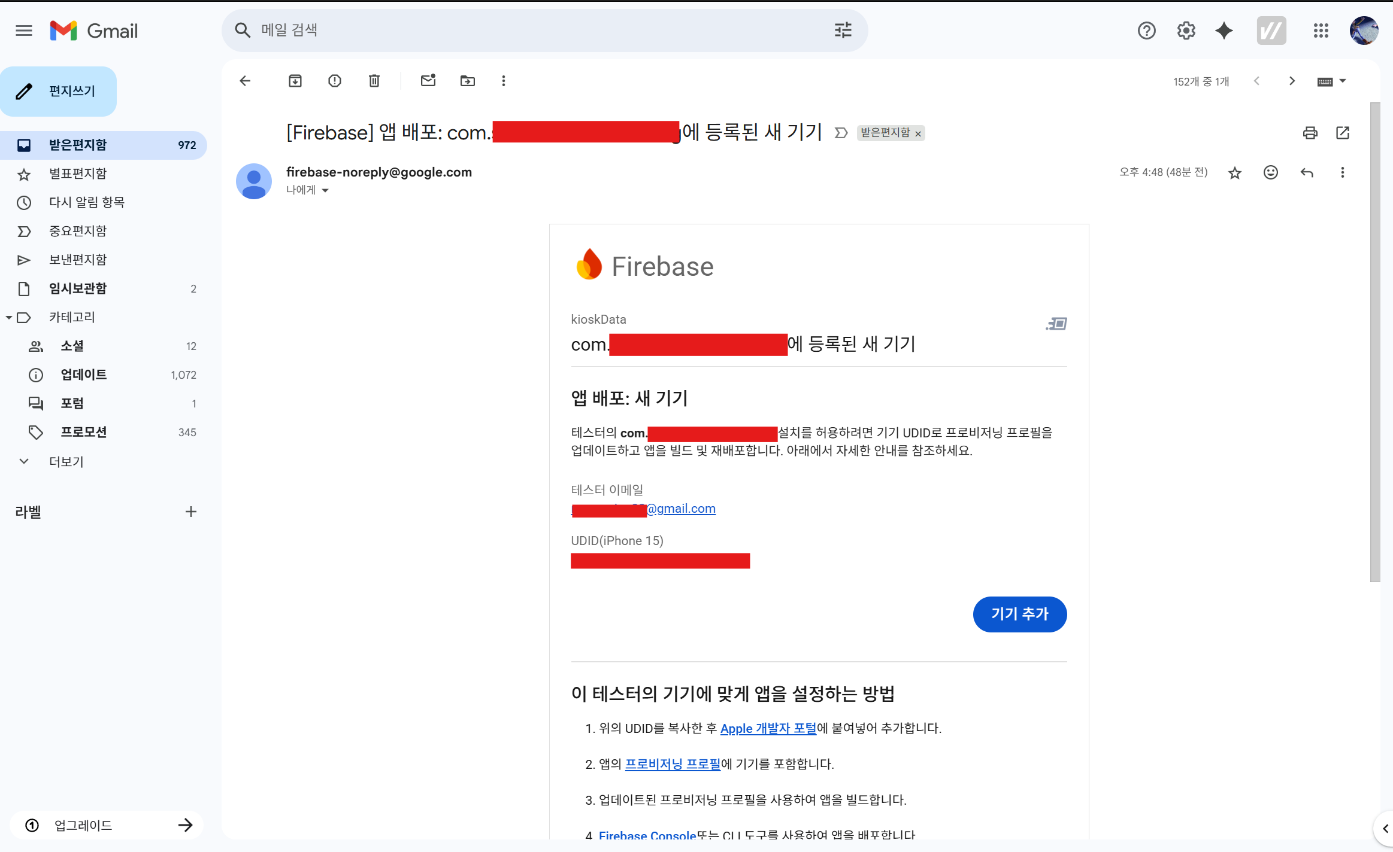Click the Move to folder icon
The image size is (1393, 852).
coord(467,81)
